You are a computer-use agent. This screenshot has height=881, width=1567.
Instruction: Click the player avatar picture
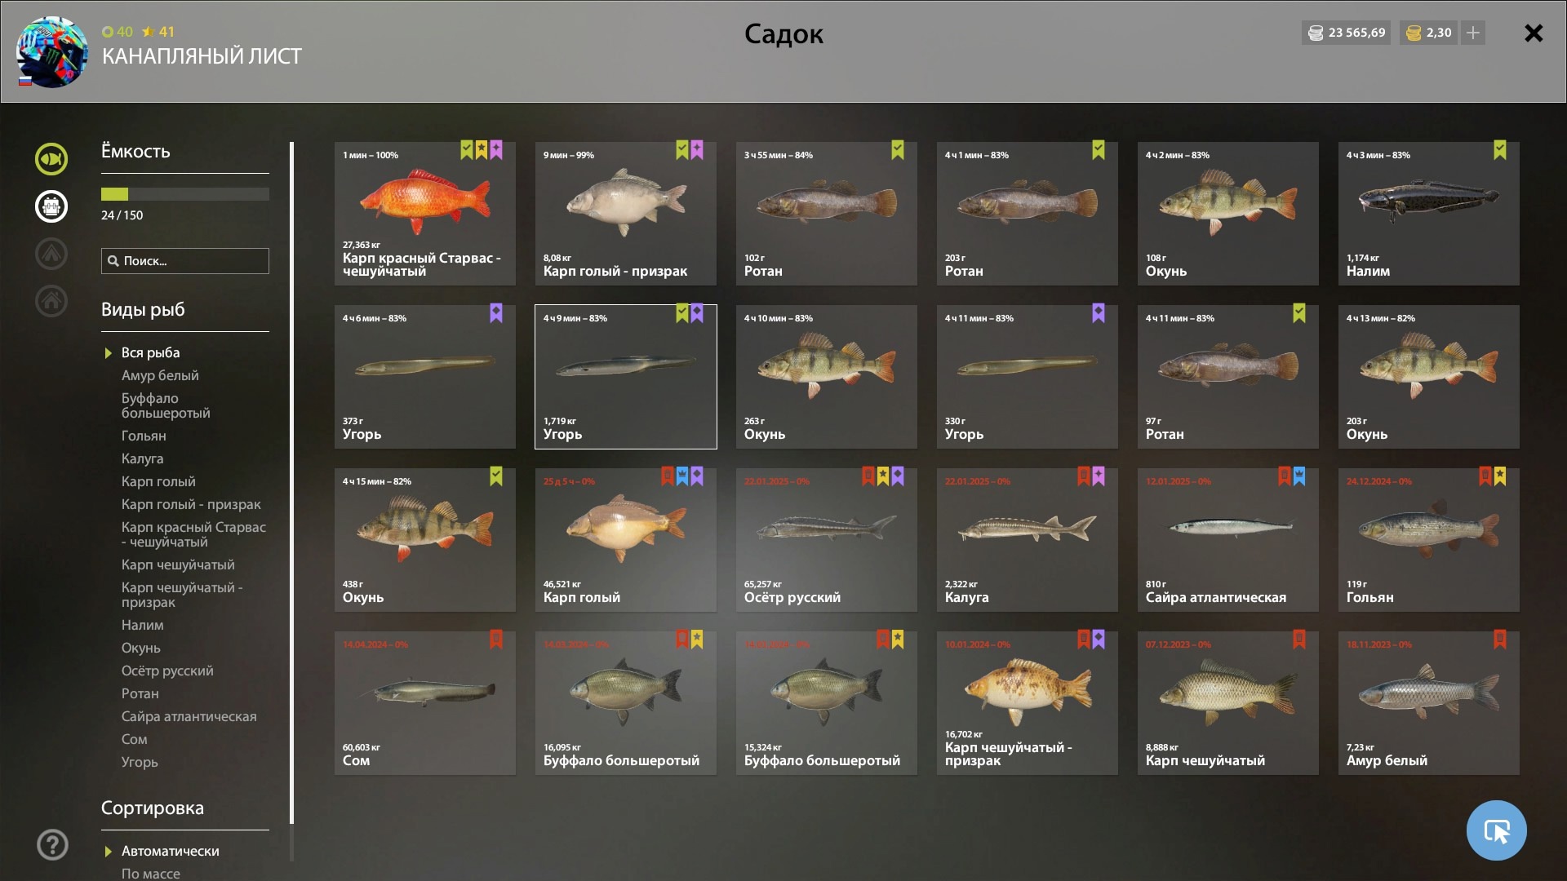coord(52,52)
